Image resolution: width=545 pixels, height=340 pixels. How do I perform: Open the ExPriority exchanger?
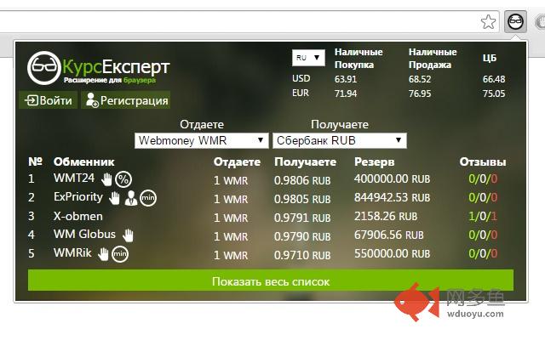tap(78, 196)
